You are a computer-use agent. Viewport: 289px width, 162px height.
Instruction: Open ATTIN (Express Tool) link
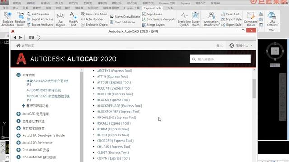point(112,76)
